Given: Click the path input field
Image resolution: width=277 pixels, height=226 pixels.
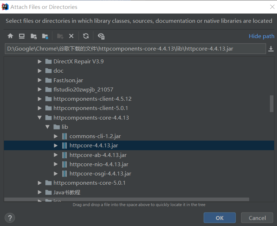Looking at the screenshot, I should (135, 49).
